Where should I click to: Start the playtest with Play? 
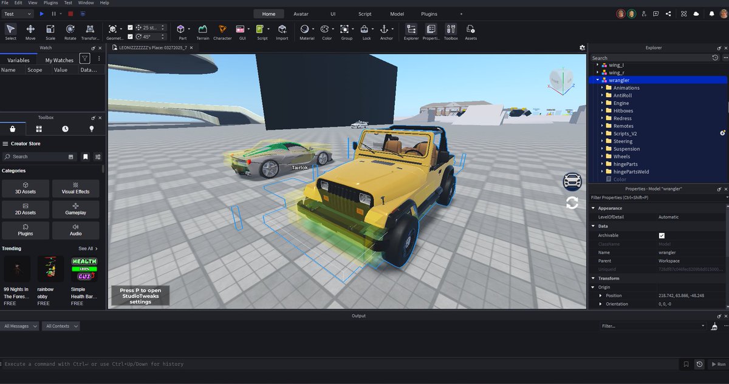pyautogui.click(x=41, y=13)
